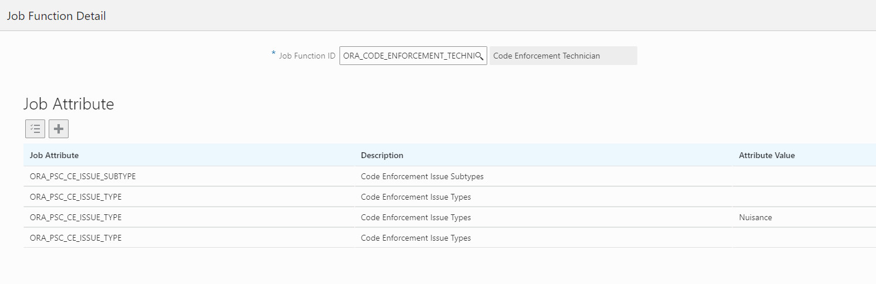Screen dimensions: 876x284
Task: Sort by the Job Attribute column header
Action: pyautogui.click(x=55, y=155)
